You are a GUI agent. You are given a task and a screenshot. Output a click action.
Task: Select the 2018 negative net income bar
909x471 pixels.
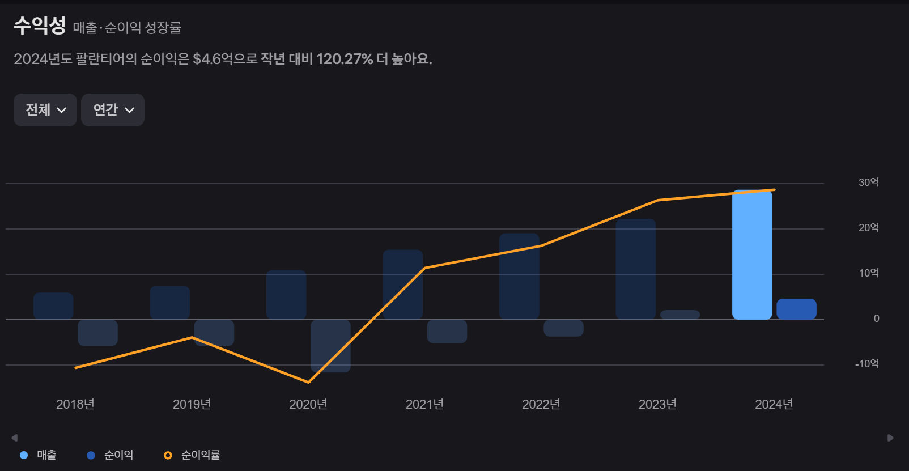pyautogui.click(x=97, y=333)
